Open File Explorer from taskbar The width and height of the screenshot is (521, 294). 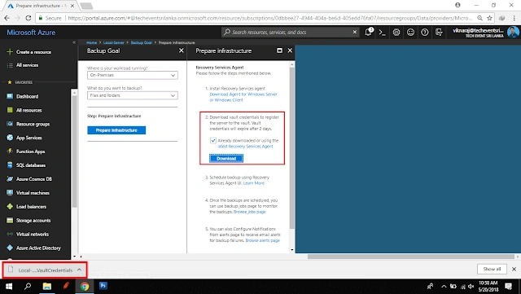point(47,286)
